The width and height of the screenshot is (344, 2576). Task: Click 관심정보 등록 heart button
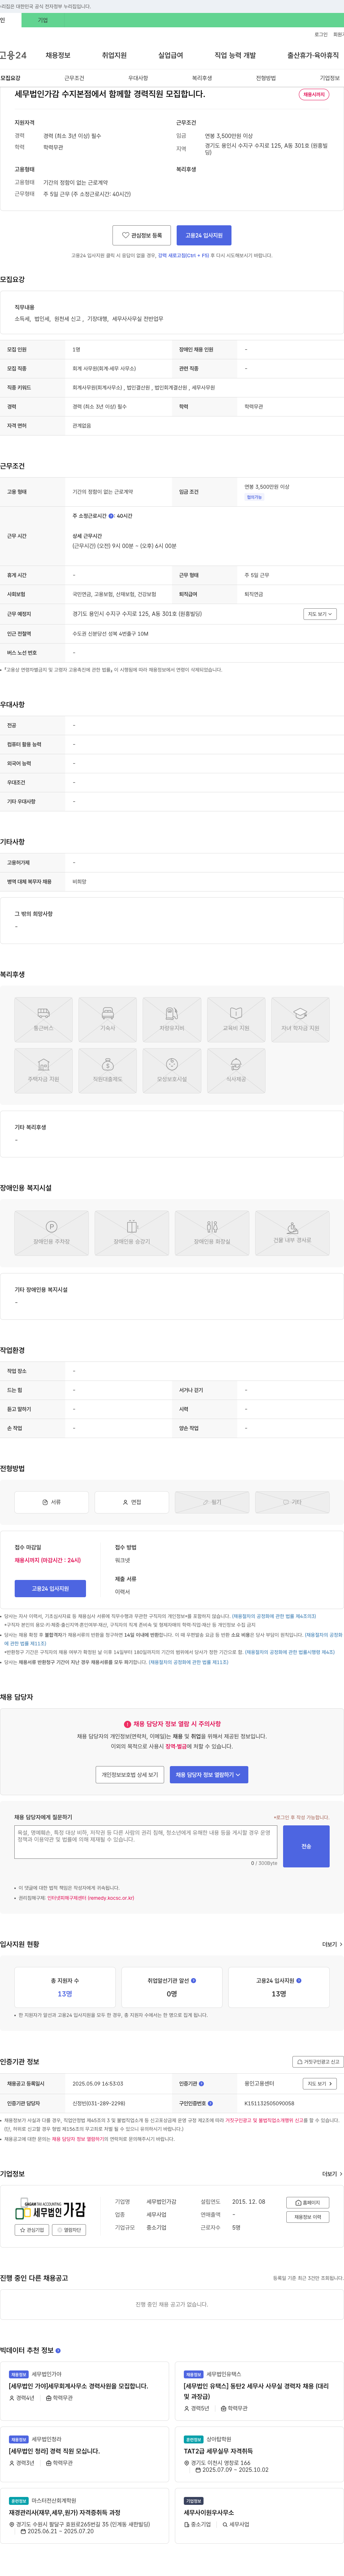(x=142, y=235)
